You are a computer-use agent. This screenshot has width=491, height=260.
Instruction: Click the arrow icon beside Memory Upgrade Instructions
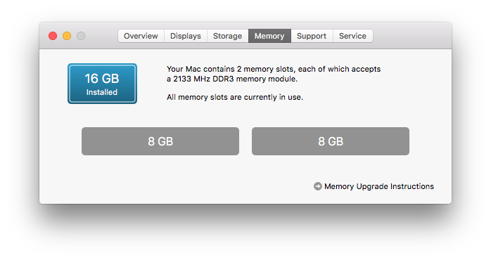click(x=317, y=186)
